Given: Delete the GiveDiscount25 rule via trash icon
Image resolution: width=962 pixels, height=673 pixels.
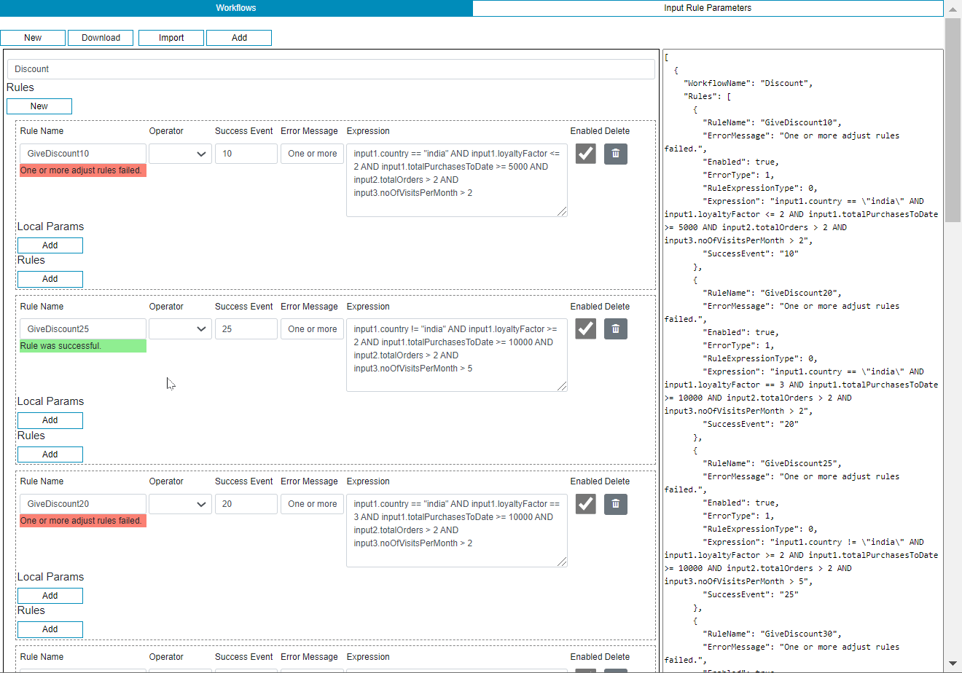Looking at the screenshot, I should point(616,329).
